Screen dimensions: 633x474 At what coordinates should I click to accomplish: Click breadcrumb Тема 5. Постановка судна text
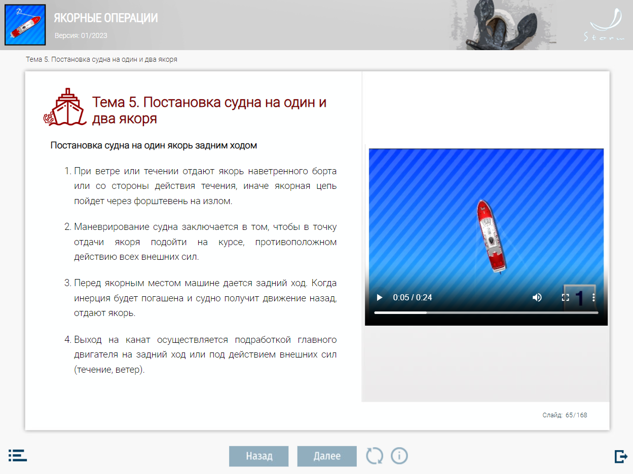pos(101,59)
